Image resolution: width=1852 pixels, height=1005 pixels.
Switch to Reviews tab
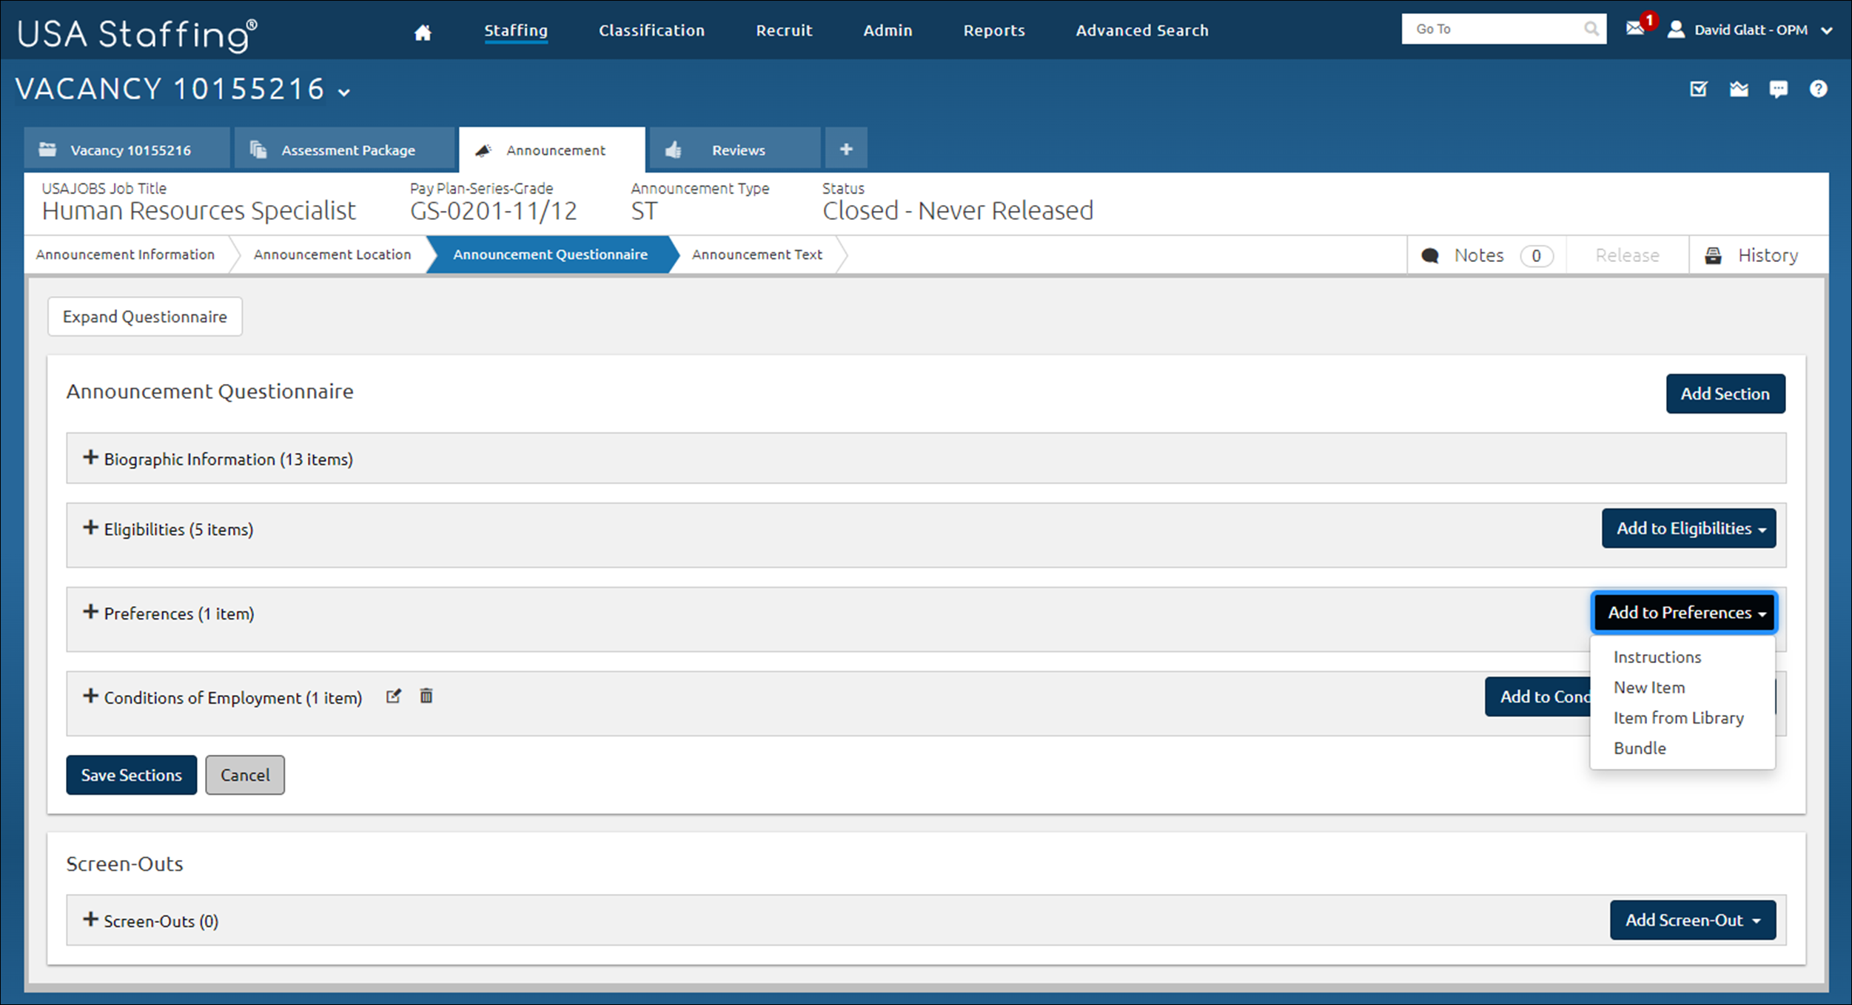[x=734, y=149]
